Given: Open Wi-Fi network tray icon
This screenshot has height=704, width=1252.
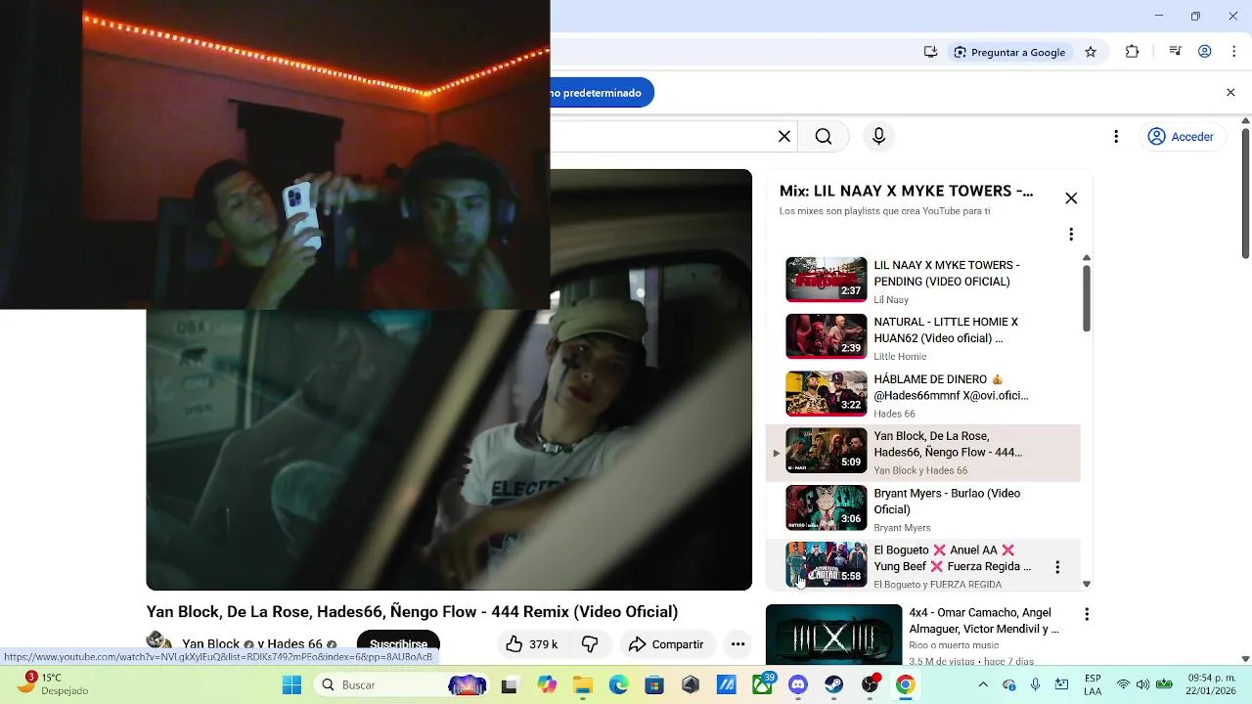Looking at the screenshot, I should point(1123,684).
